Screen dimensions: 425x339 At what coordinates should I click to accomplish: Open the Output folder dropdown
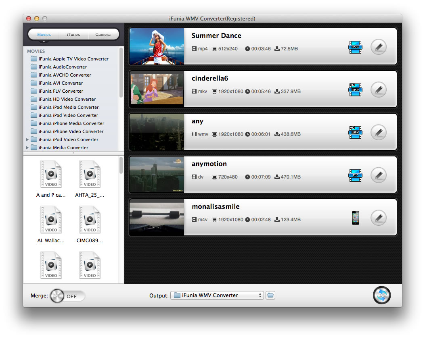(x=217, y=295)
